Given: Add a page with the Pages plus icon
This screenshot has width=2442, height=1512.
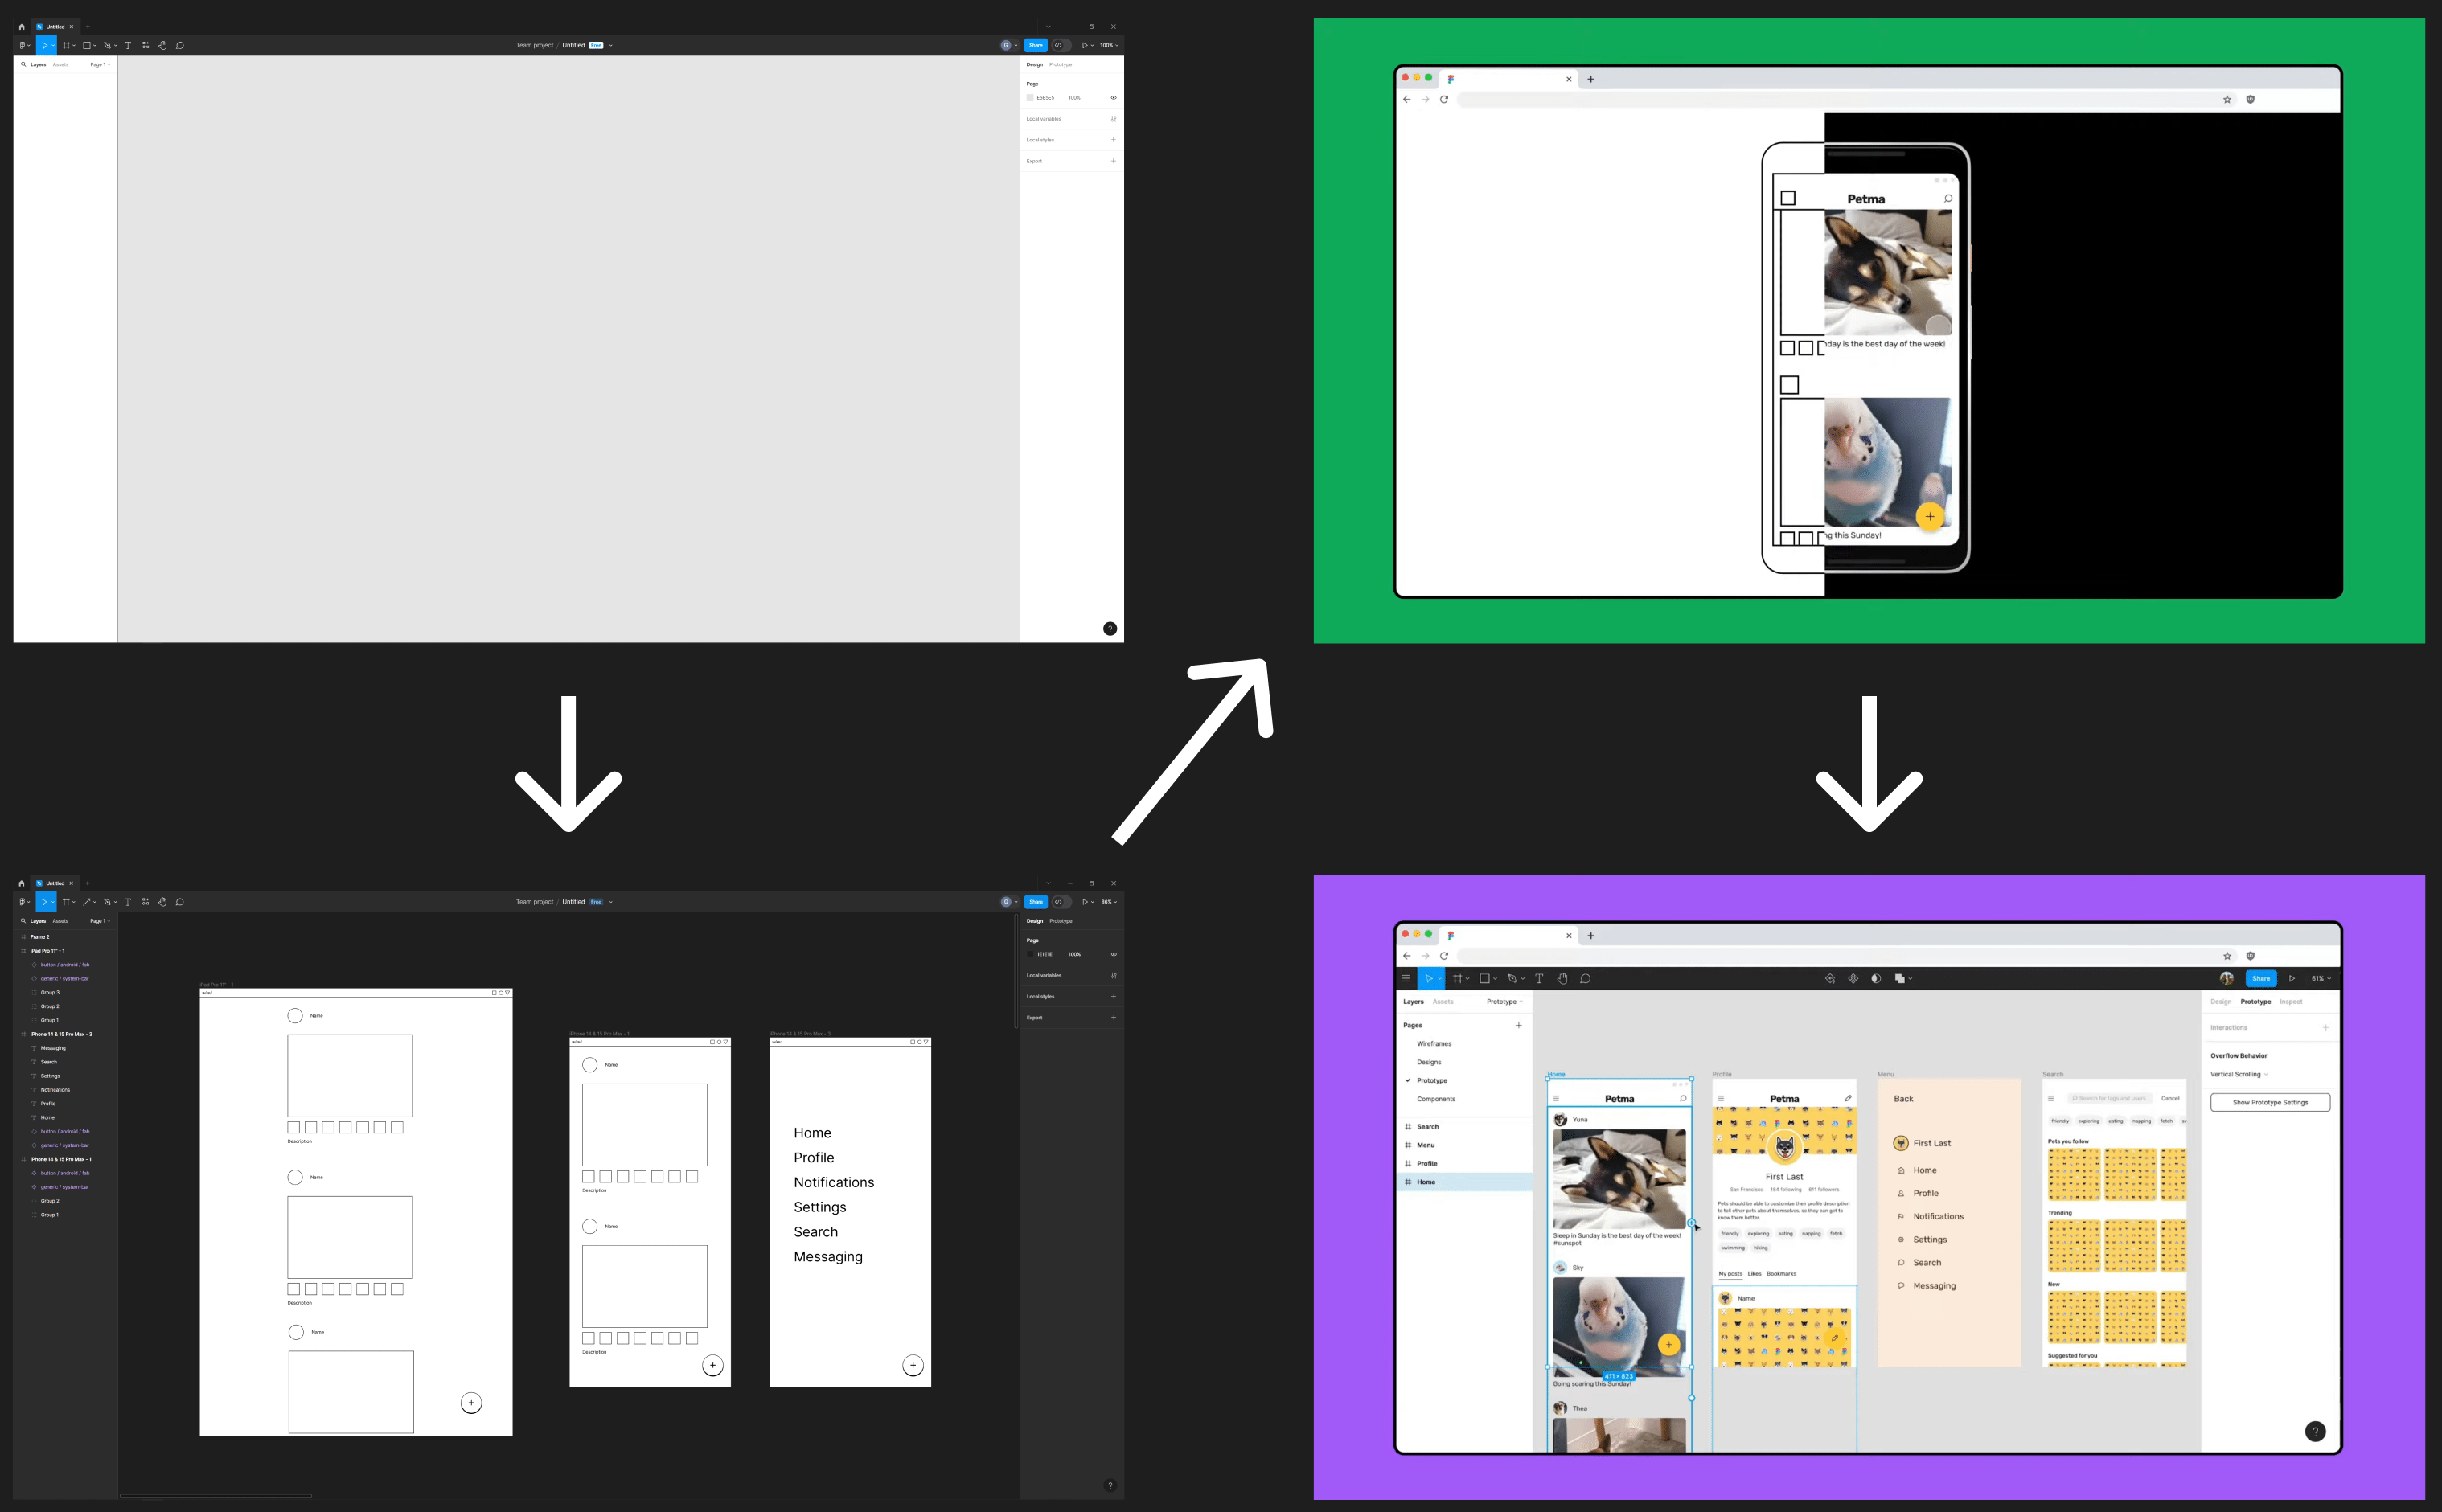Looking at the screenshot, I should [1518, 1025].
